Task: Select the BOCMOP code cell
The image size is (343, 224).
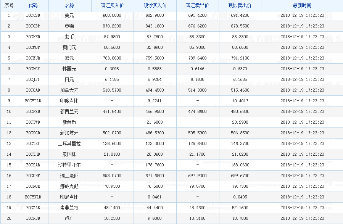Action: (x=33, y=47)
